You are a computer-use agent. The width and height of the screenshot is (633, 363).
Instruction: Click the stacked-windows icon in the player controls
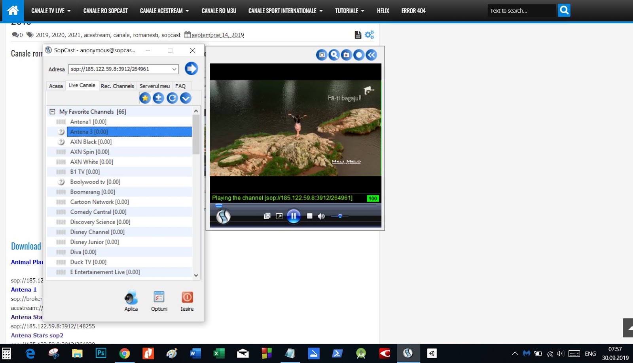267,216
